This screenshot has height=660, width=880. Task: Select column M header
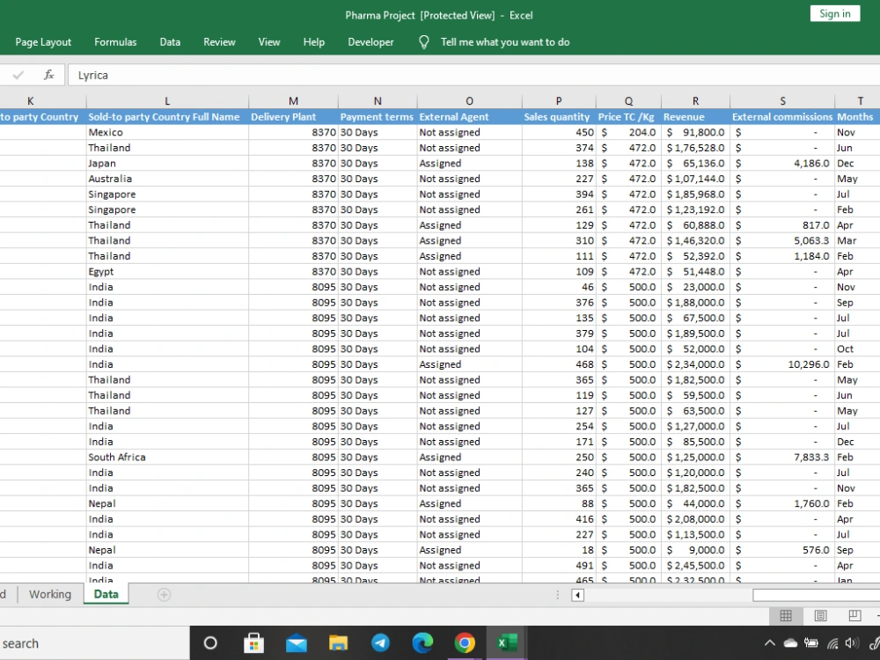(294, 101)
